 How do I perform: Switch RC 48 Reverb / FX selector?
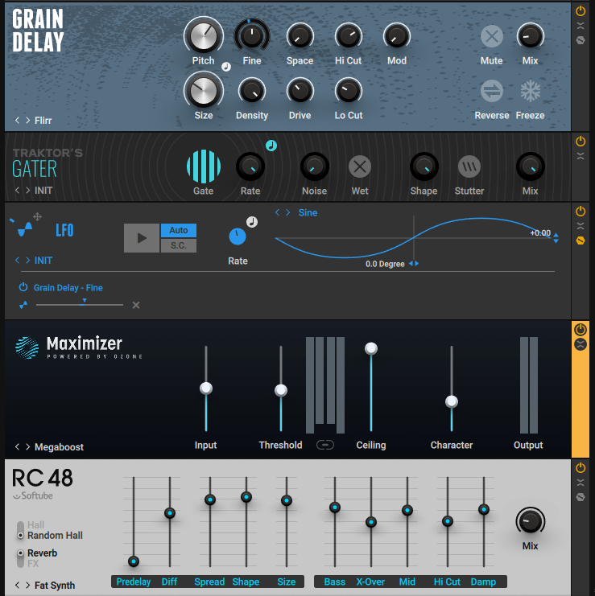21,558
